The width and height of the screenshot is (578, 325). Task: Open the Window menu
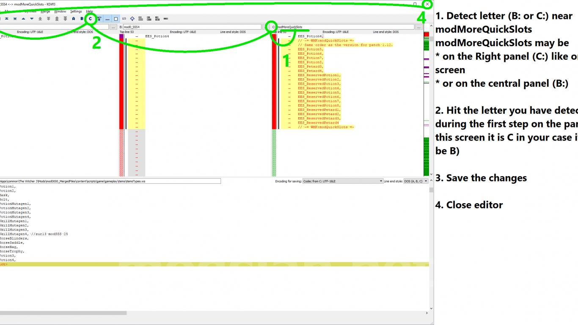point(60,11)
